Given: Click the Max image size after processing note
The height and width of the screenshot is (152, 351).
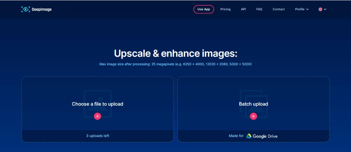Looking at the screenshot, I should pos(175,64).
